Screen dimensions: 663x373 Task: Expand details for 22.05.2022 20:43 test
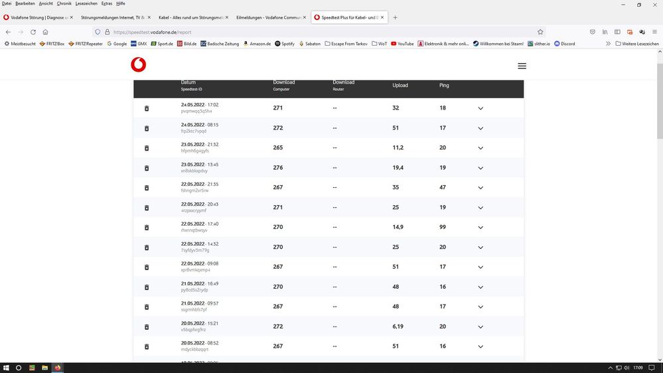(480, 208)
